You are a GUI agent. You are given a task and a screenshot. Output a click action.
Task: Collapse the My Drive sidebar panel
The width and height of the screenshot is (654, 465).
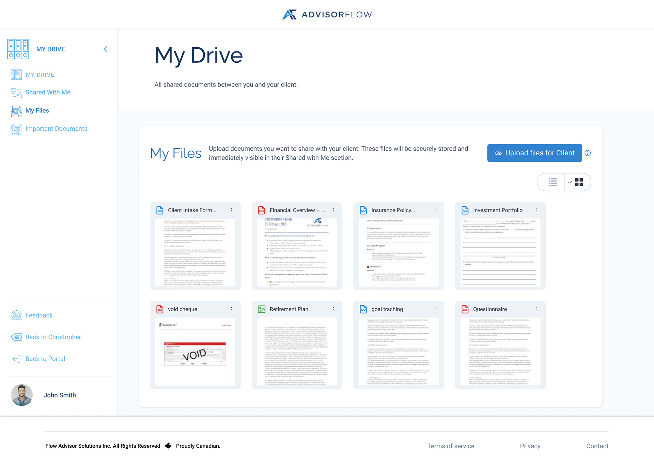[105, 49]
